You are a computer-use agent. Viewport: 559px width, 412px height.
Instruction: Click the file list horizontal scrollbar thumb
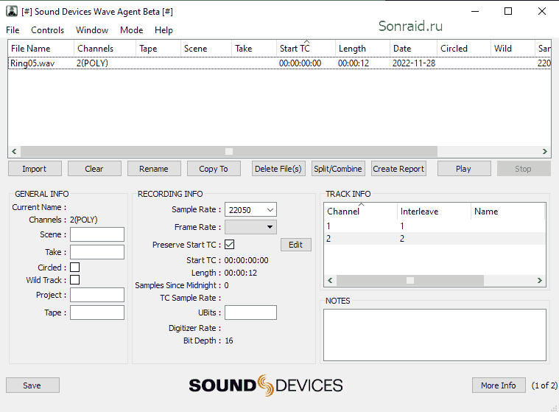click(x=229, y=151)
